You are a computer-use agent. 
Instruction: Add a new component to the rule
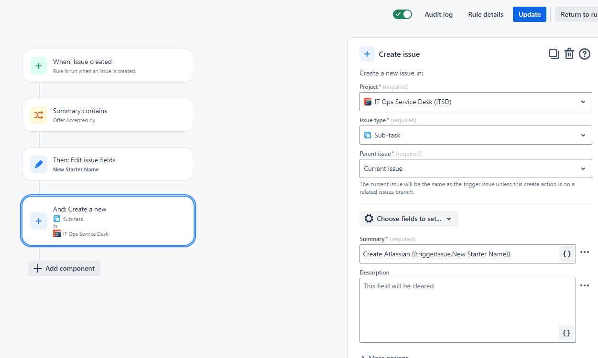point(64,268)
